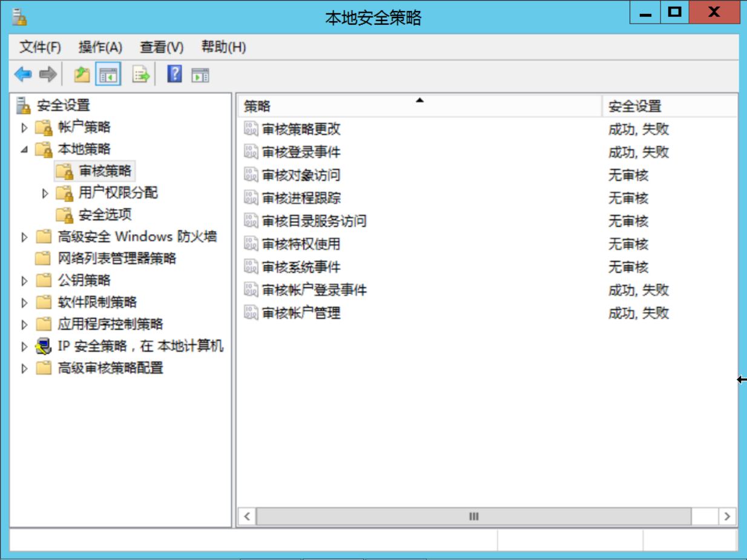Click the Export list toolbar icon

[141, 75]
